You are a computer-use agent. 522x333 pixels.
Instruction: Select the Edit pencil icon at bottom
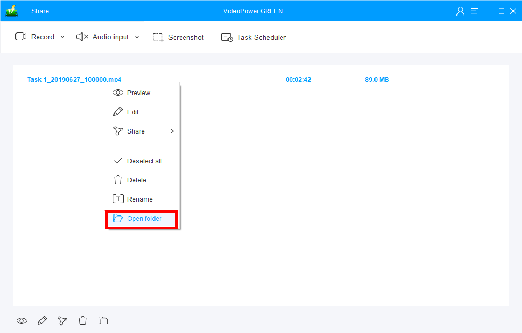[42, 320]
